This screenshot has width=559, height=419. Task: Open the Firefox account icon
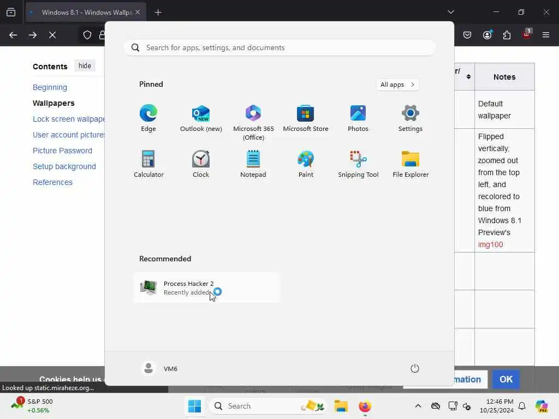tap(487, 35)
